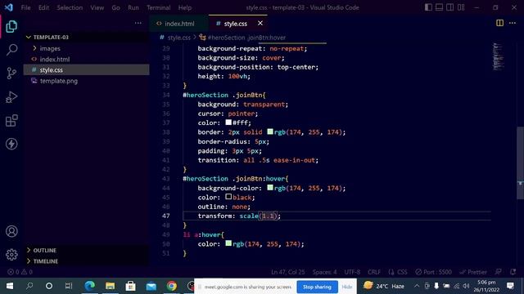Click the editor minimap
The image size is (524, 294).
tap(499, 56)
